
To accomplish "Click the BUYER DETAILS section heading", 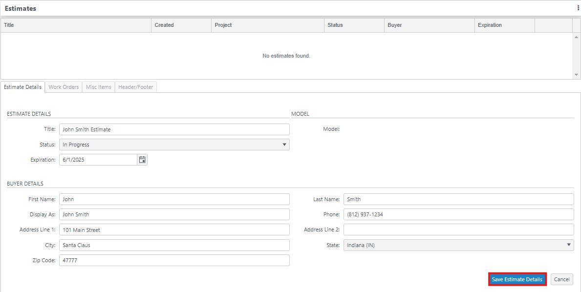I will coord(25,184).
